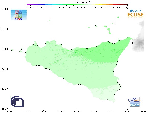The width and height of the screenshot is (153, 115).
Task: Click the 16'00' longitude label
Action: 144,112
